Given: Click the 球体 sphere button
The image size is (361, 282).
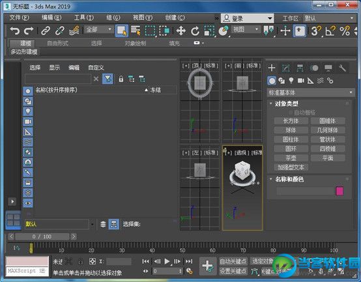Looking at the screenshot, I should [291, 130].
